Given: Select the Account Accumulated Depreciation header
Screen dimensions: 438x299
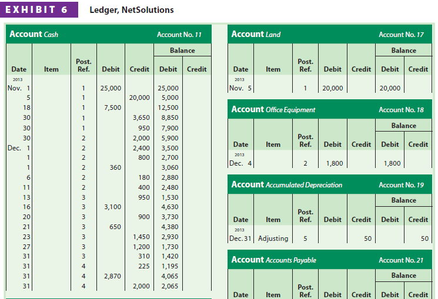Looking at the screenshot, I should 286,184.
